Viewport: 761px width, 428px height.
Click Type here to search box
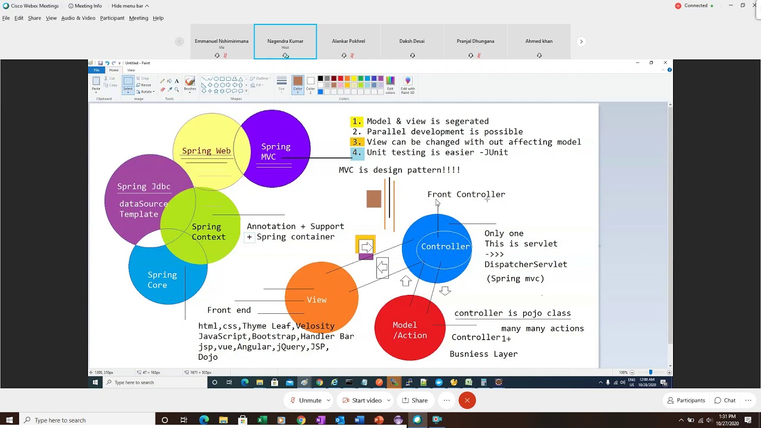pos(87,420)
